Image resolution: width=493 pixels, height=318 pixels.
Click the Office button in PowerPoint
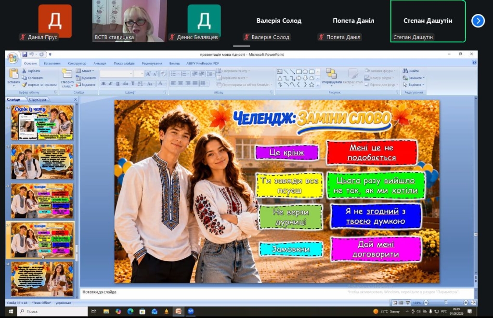(13, 58)
